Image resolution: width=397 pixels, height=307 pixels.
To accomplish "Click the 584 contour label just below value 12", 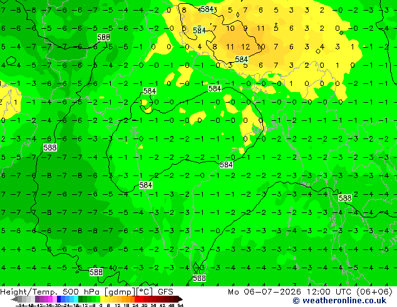I will (241, 60).
